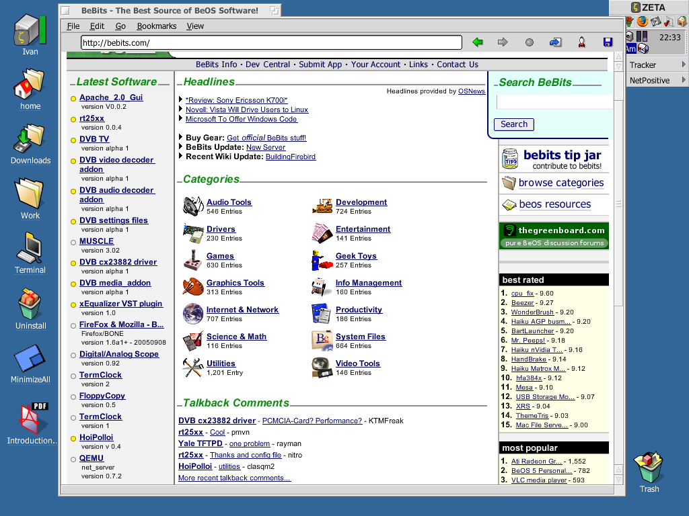Click the Search BeBits text field
This screenshot has height=516, width=689.
click(x=554, y=102)
